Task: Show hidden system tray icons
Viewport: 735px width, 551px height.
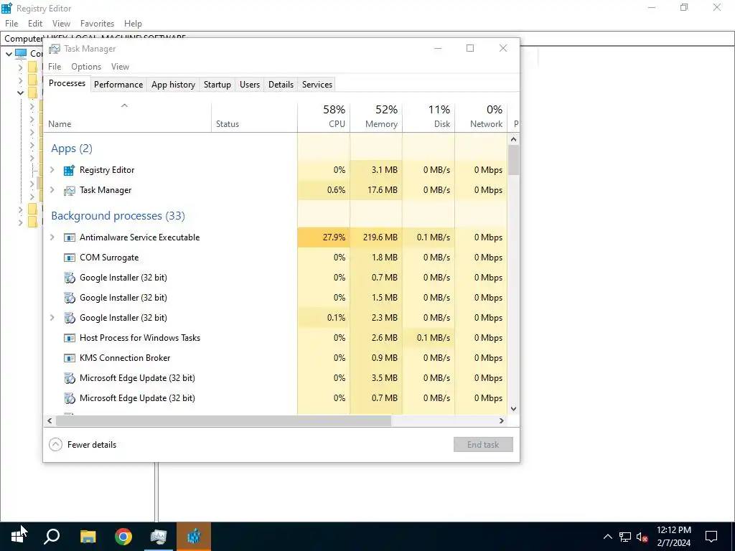Action: click(607, 537)
